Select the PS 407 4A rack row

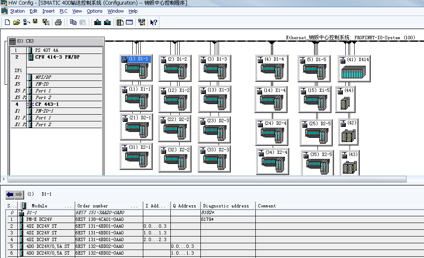pyautogui.click(x=56, y=50)
